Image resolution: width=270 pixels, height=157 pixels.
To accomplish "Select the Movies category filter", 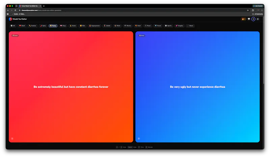I will (x=128, y=26).
